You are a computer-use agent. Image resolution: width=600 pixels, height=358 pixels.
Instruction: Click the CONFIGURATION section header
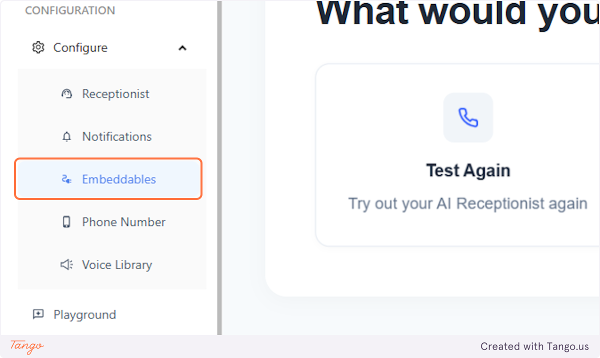pos(69,10)
